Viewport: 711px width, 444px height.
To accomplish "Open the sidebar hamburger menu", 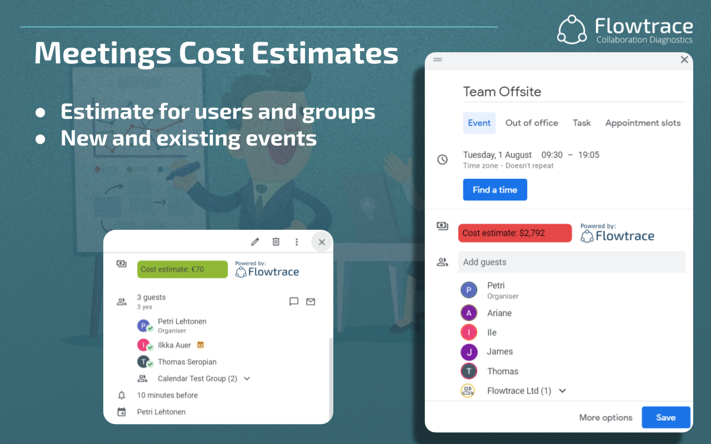I will [x=438, y=60].
